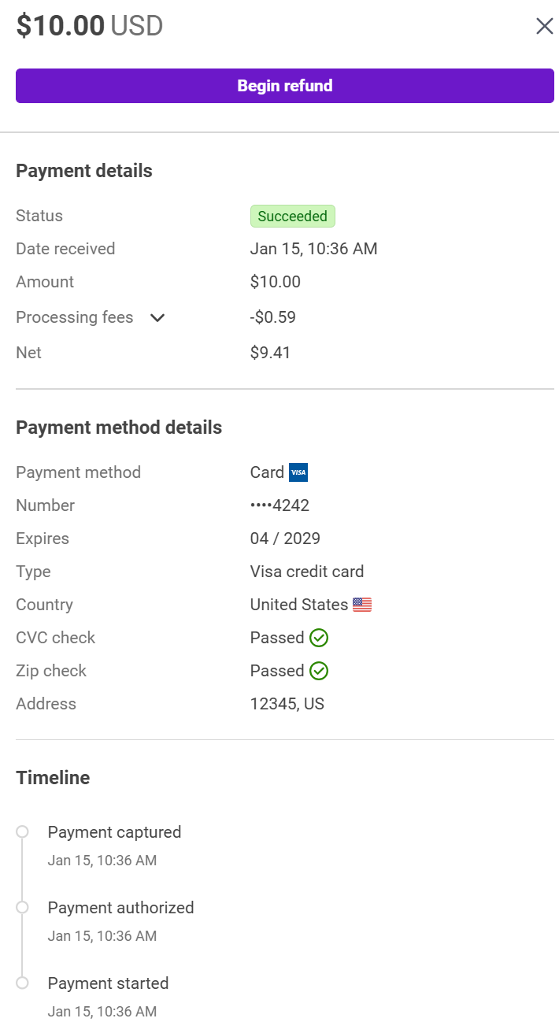Select the Payment captured timeline marker
This screenshot has height=1033, width=559.
click(22, 832)
